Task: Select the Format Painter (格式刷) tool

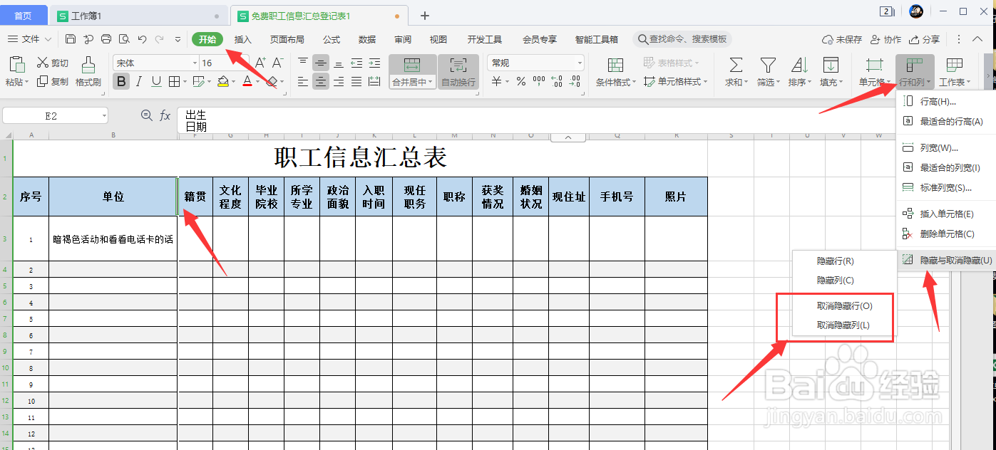Action: click(87, 71)
